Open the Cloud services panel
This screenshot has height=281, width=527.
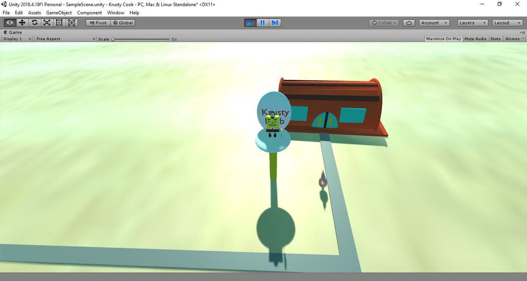(x=409, y=23)
